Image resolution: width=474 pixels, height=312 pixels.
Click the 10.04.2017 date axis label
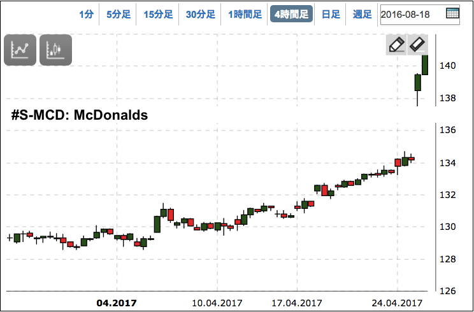pos(217,302)
